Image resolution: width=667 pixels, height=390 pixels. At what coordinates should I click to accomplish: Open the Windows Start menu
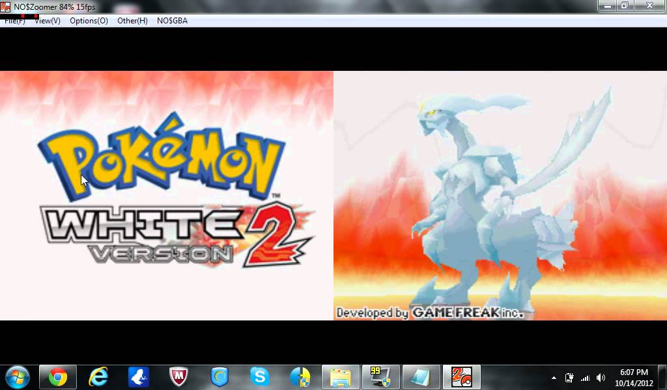[x=17, y=377]
